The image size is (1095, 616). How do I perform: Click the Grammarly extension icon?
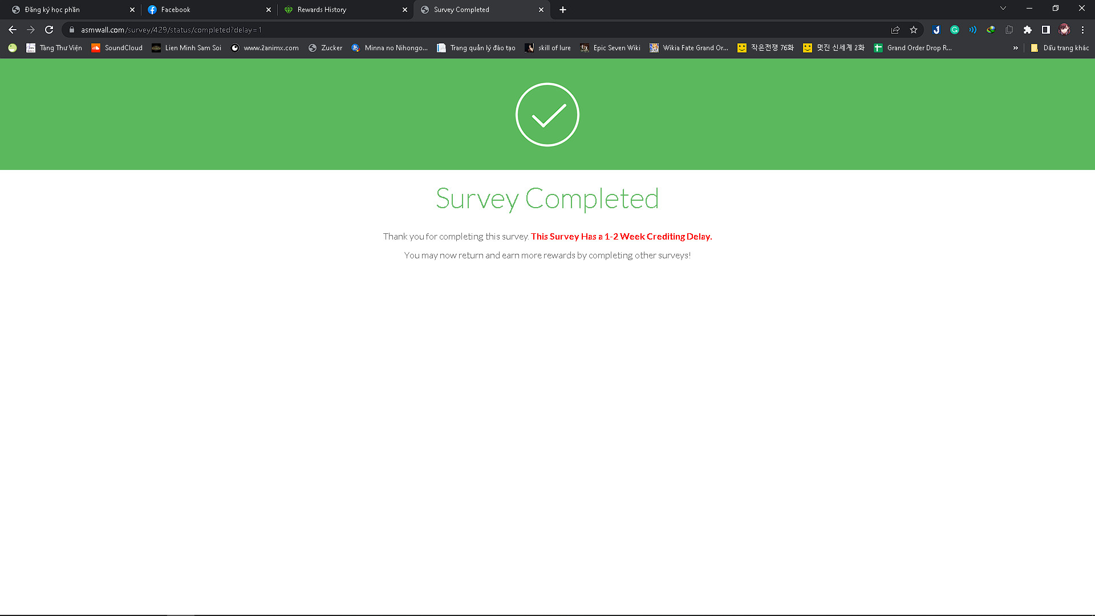pyautogui.click(x=955, y=30)
